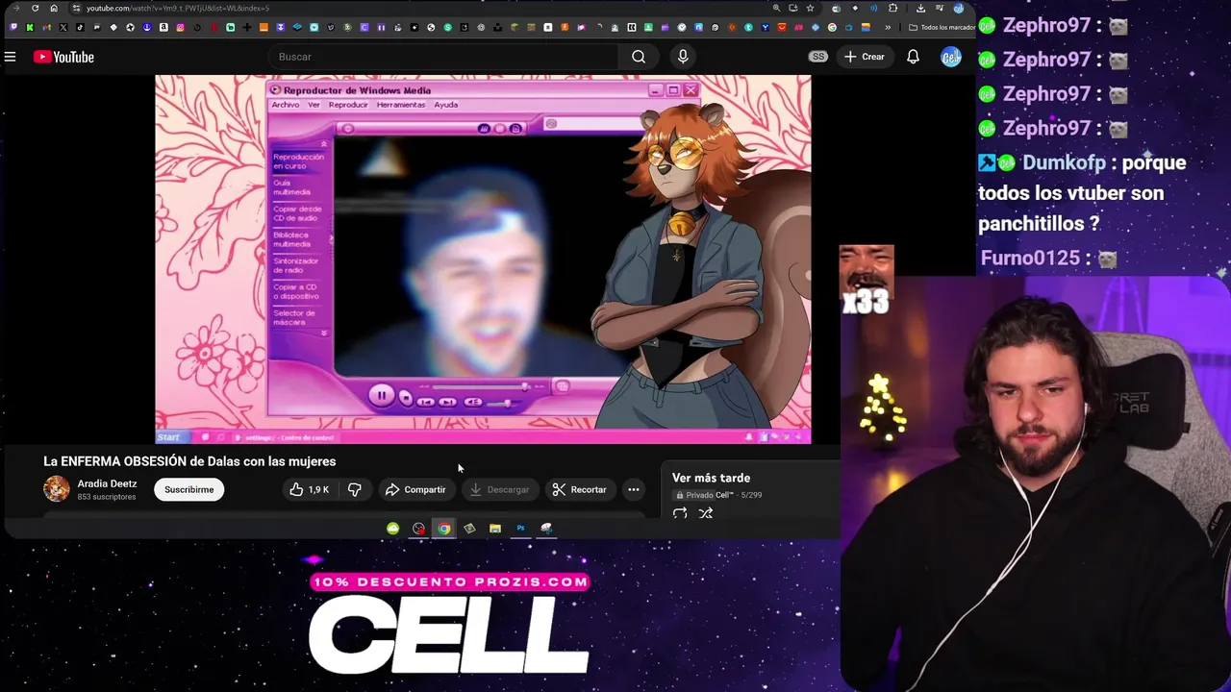This screenshot has height=692, width=1231.
Task: Open the zoom magnifier in address bar
Action: click(777, 8)
